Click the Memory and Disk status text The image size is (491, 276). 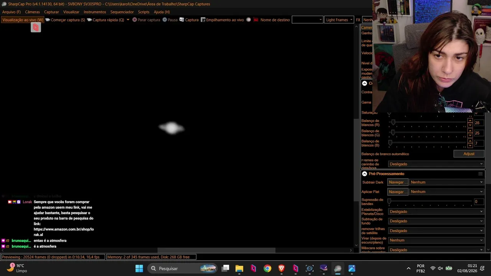pos(151,257)
